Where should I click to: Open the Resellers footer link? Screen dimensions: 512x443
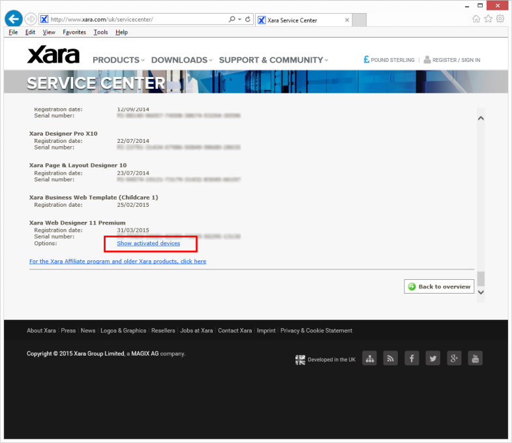163,331
